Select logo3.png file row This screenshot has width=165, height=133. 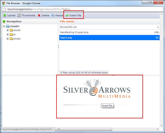tap(110, 38)
